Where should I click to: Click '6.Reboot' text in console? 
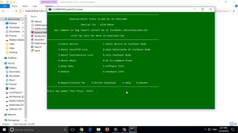[64, 72]
